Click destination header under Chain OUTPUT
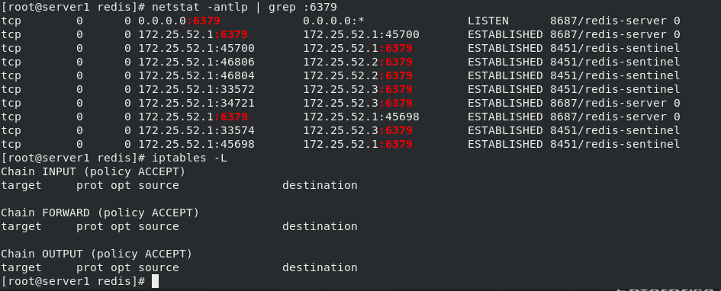The height and width of the screenshot is (291, 721). point(320,267)
